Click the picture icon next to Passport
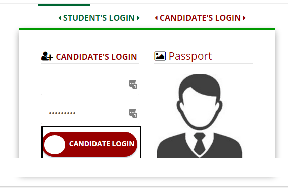Screen dimensions: 288x188 (x=160, y=56)
